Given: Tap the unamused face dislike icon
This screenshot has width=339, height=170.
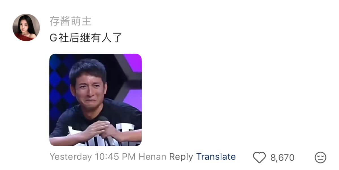Looking at the screenshot, I should pyautogui.click(x=320, y=157).
